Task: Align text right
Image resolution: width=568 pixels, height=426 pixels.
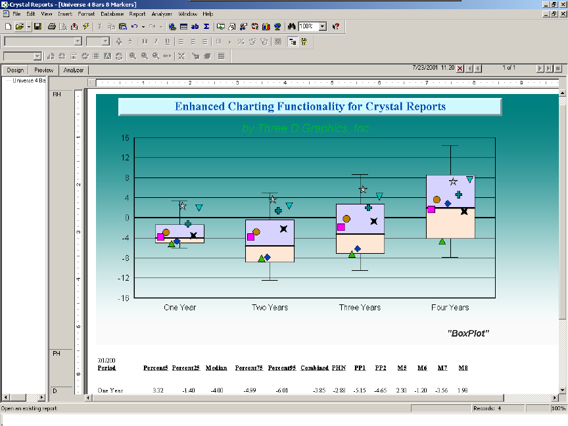Action: coord(204,41)
